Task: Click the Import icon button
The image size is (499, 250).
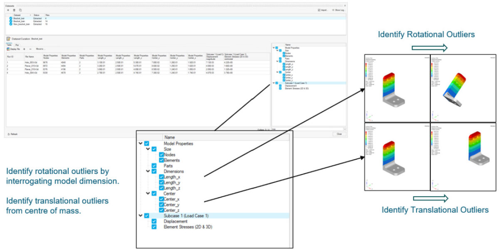Action: pos(319,10)
